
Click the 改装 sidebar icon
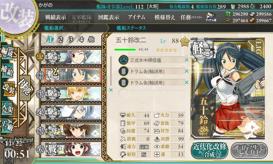pyautogui.click(x=8, y=89)
